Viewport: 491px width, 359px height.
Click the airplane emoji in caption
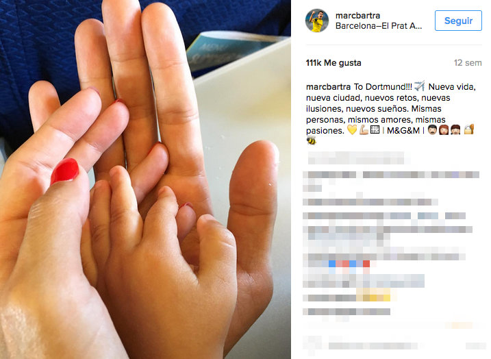420,86
